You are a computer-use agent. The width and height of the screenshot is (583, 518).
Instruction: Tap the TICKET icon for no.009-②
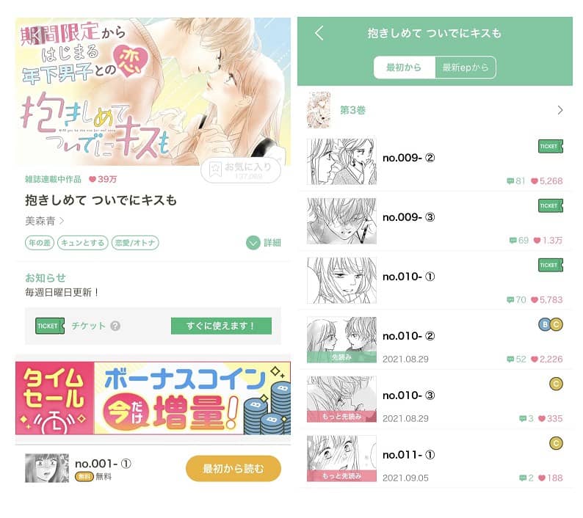[x=551, y=146]
